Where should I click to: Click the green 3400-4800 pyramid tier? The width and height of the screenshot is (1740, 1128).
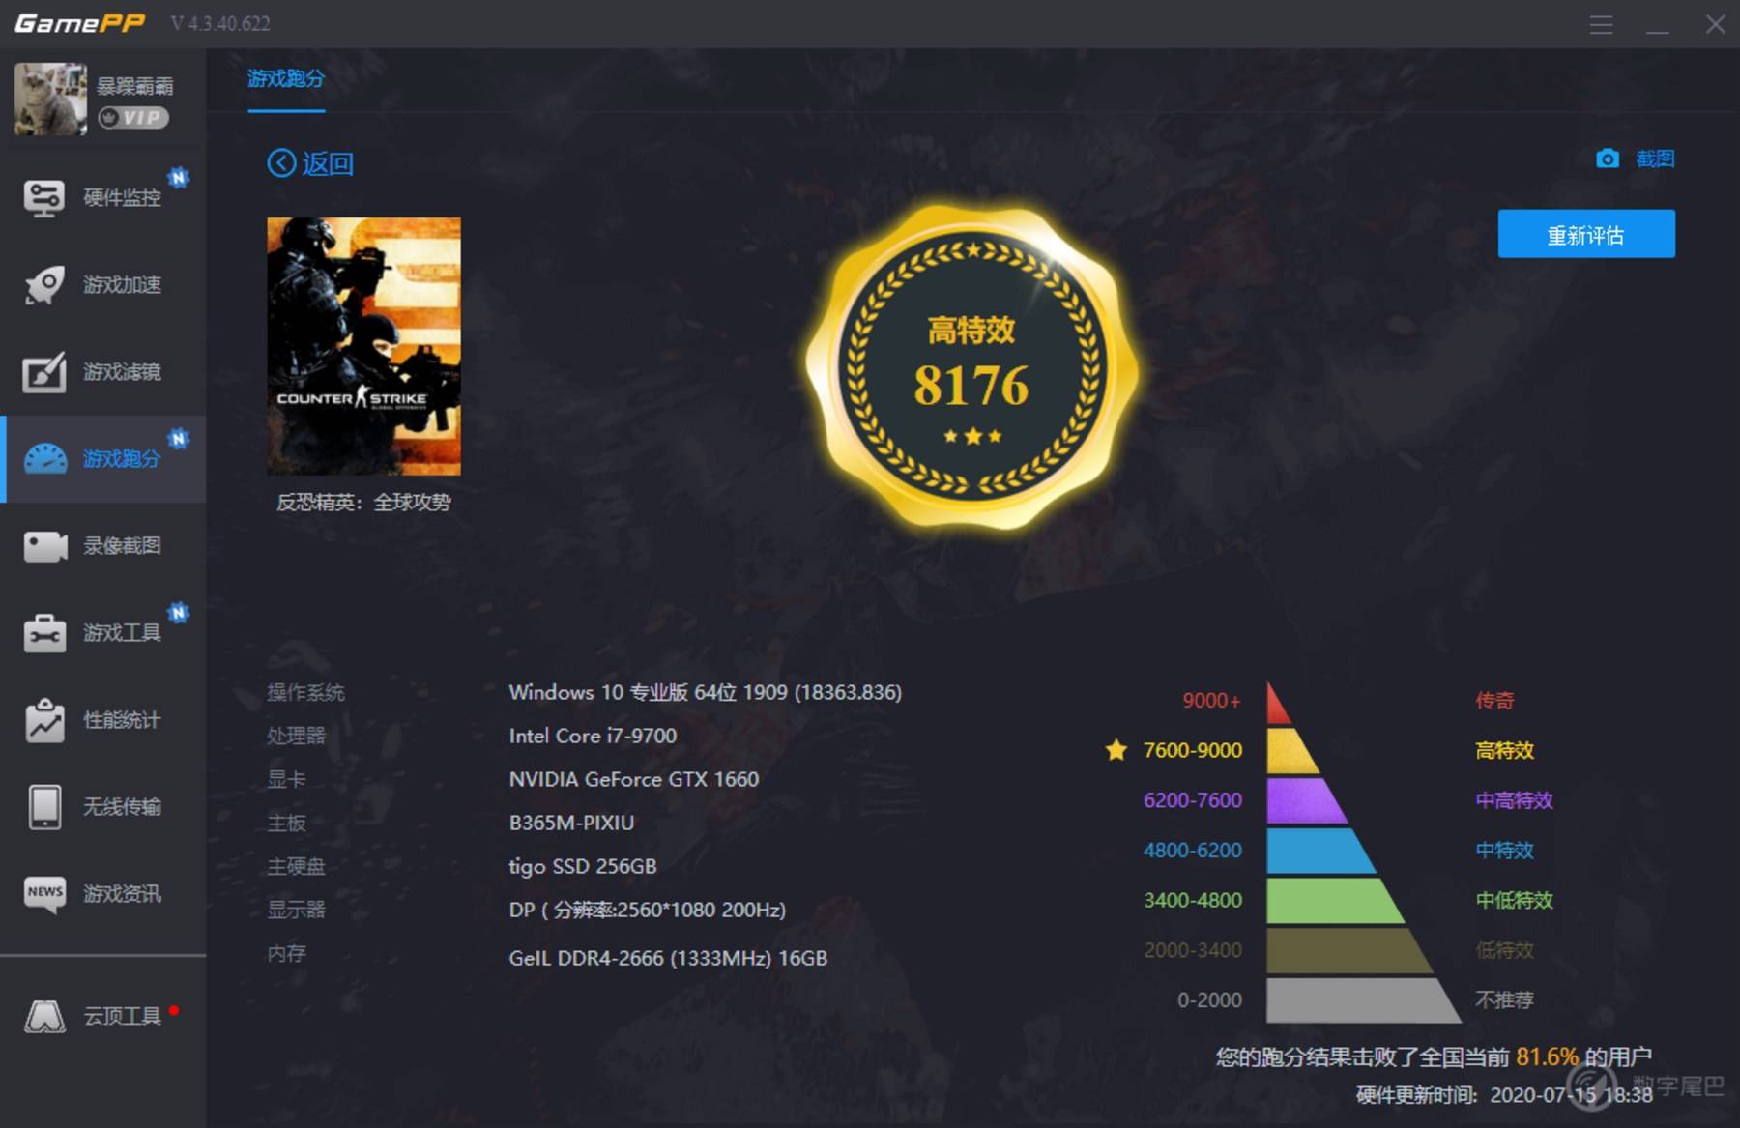(x=1335, y=901)
